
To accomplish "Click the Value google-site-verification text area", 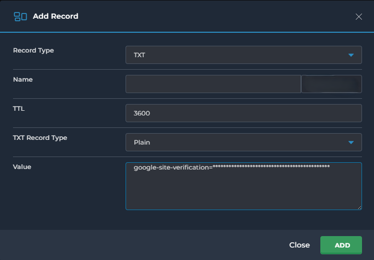I will (x=244, y=186).
